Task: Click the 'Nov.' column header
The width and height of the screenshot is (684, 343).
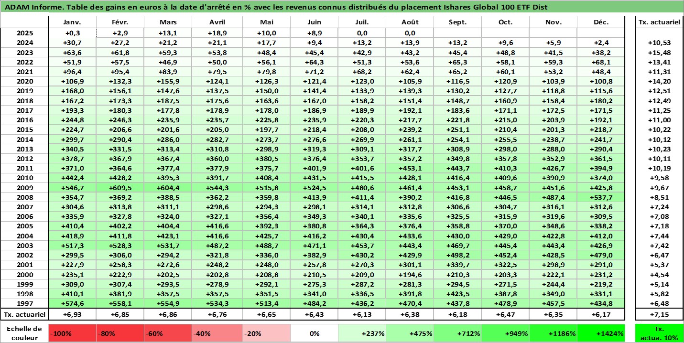Action: pos(553,22)
